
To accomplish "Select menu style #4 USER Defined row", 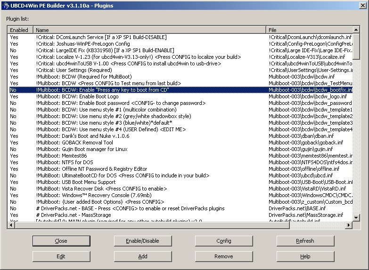I will pos(181,129).
